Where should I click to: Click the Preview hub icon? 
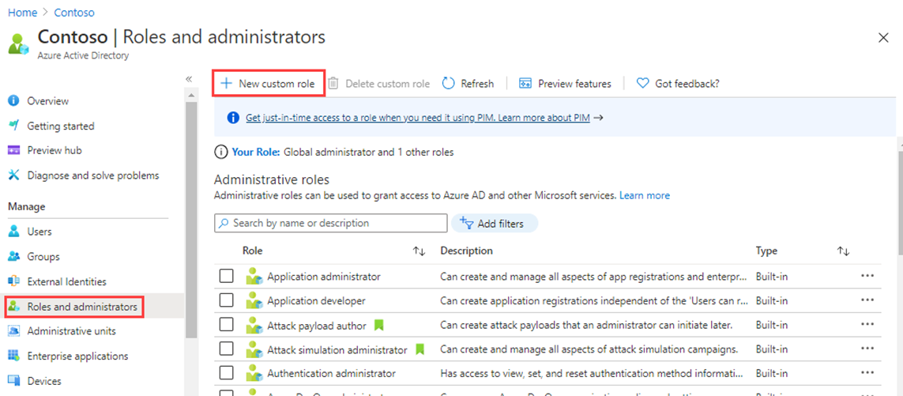13,150
